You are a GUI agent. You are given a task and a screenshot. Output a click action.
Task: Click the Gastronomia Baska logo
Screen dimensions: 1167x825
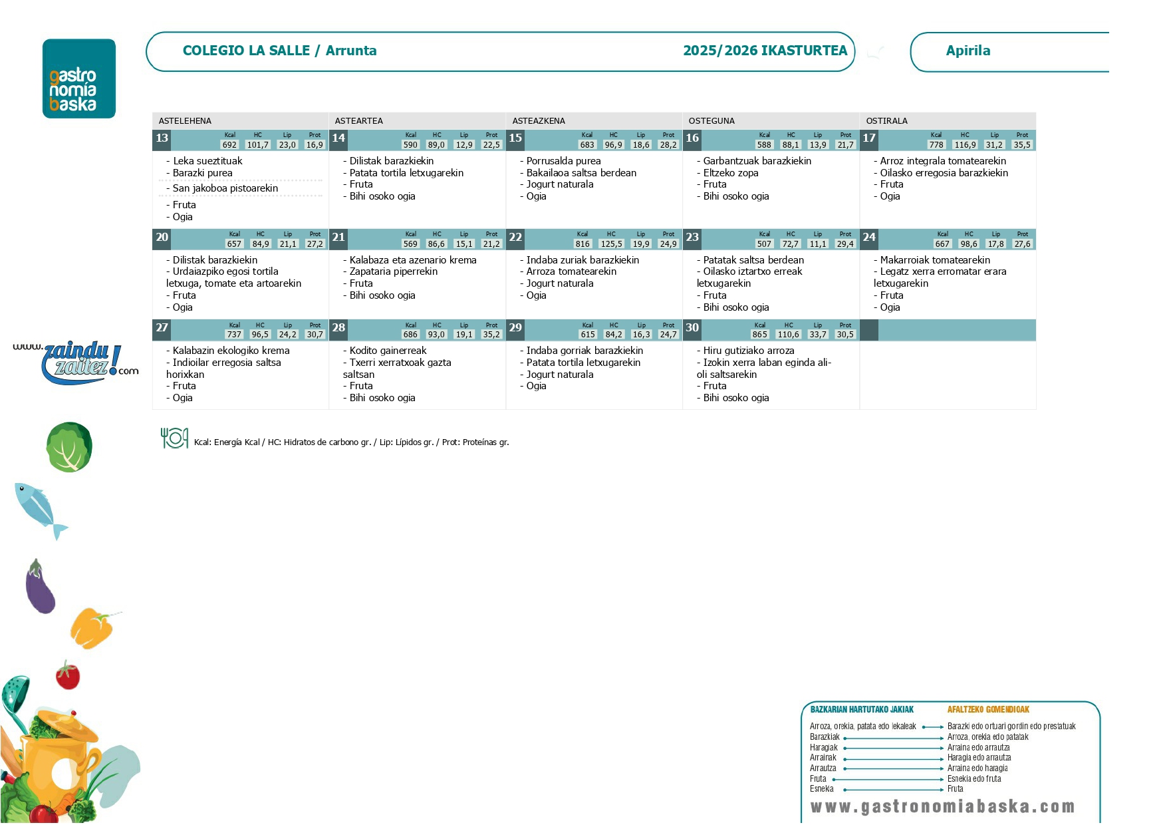point(79,79)
